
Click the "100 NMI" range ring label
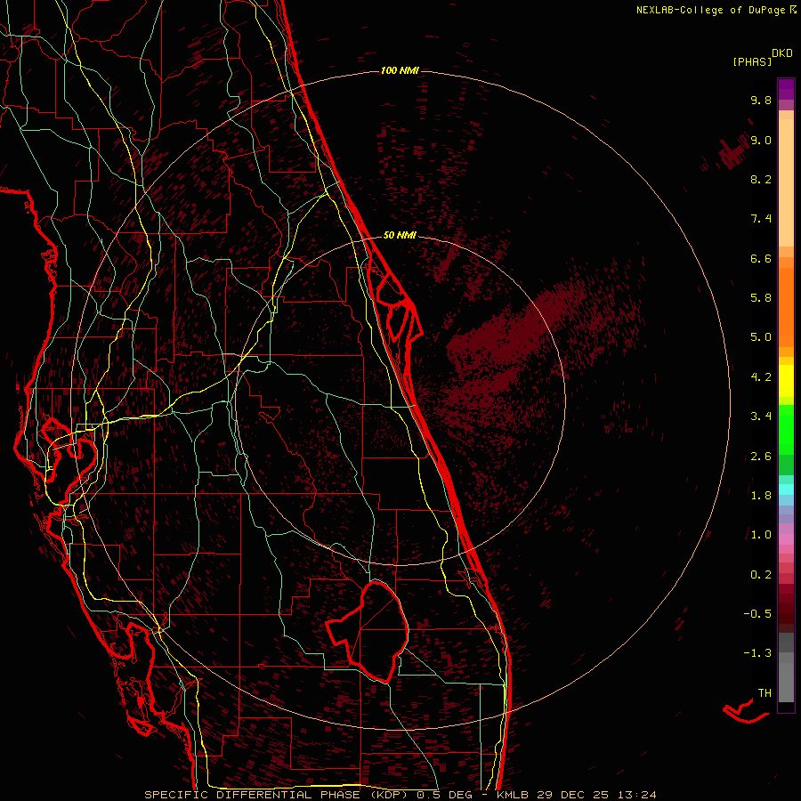pos(400,70)
